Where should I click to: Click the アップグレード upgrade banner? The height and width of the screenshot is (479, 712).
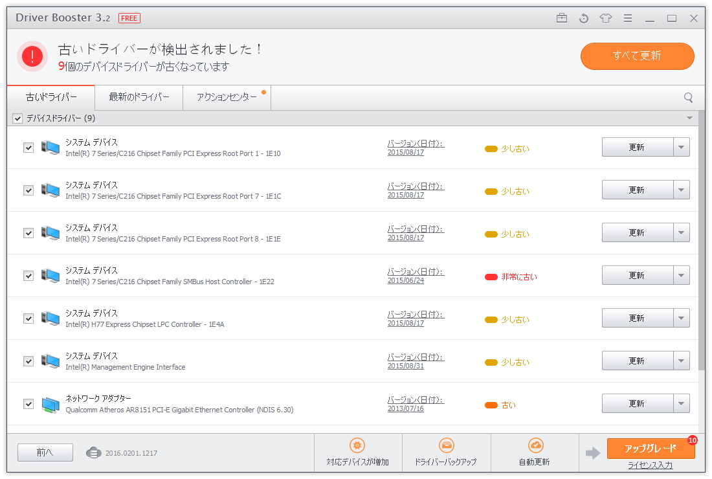point(651,448)
